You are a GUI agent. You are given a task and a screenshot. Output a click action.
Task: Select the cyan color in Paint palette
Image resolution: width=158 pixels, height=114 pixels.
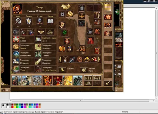[20, 107]
